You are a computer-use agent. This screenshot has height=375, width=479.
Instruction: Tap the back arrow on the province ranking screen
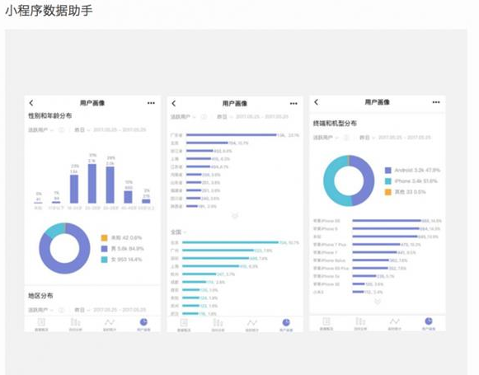(173, 103)
